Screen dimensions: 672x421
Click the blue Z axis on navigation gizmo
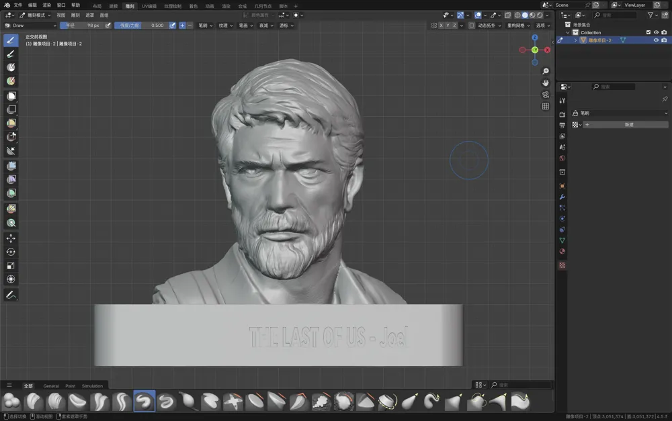(x=535, y=38)
